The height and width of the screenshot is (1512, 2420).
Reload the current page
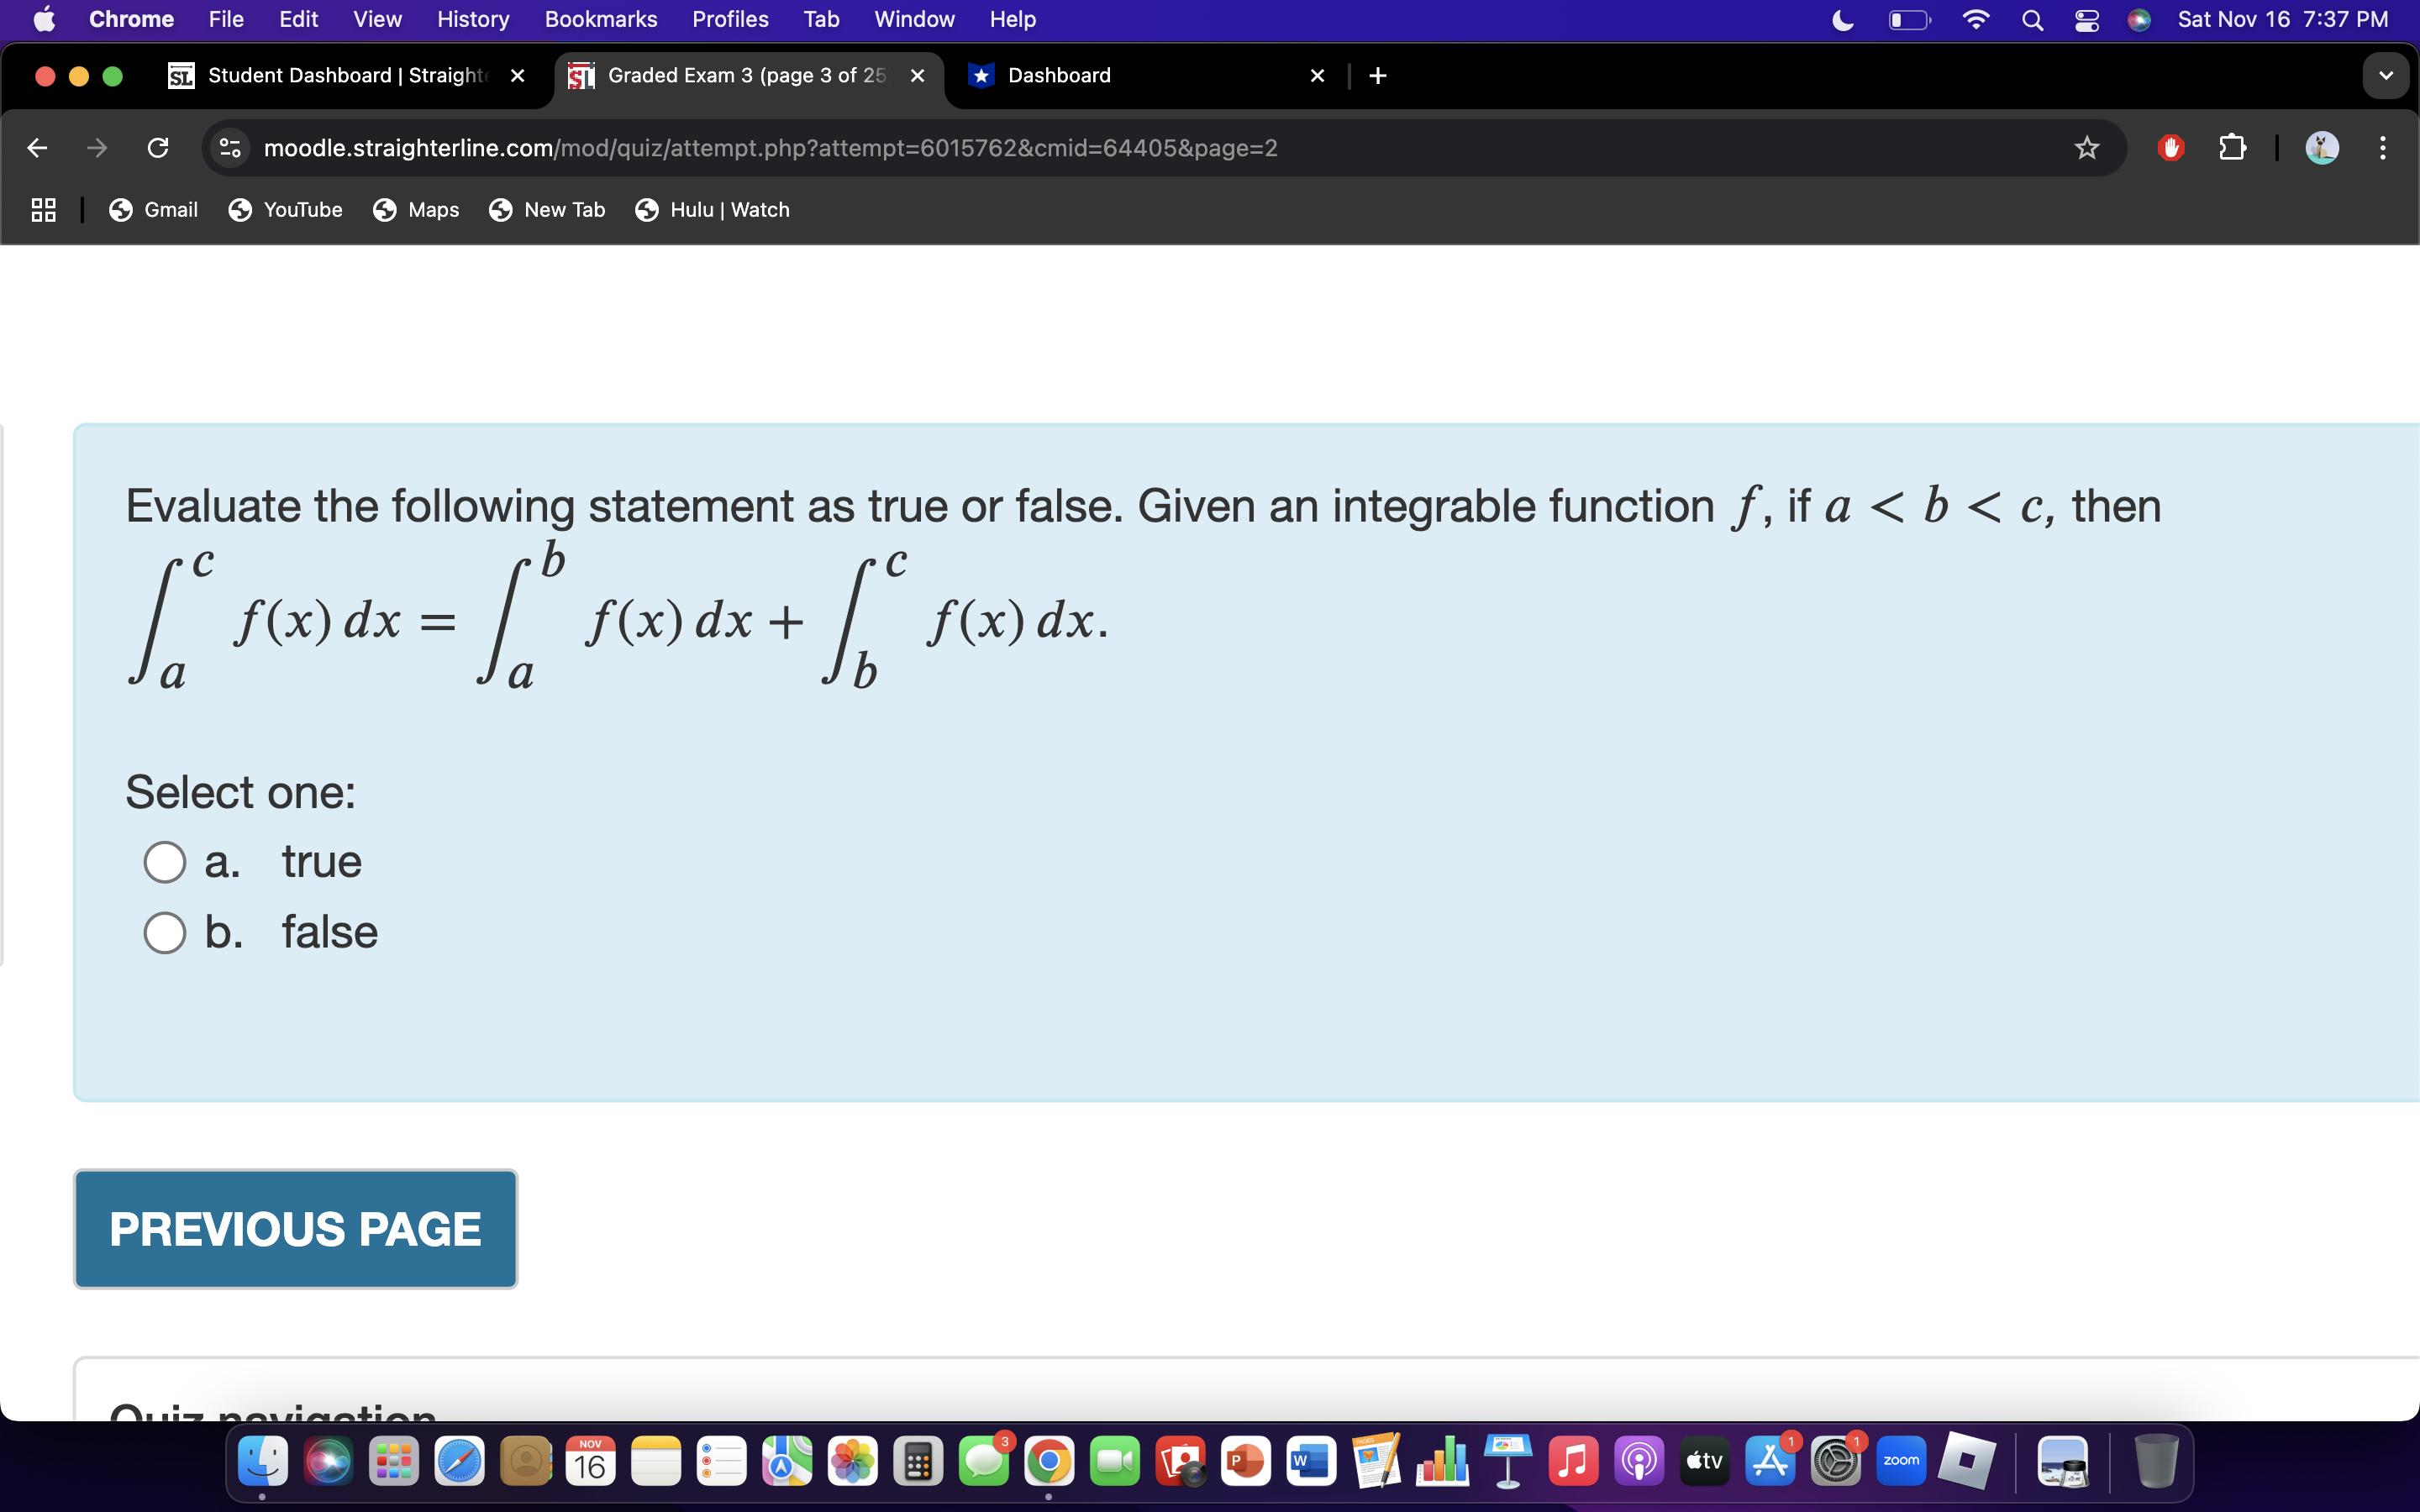coord(158,148)
